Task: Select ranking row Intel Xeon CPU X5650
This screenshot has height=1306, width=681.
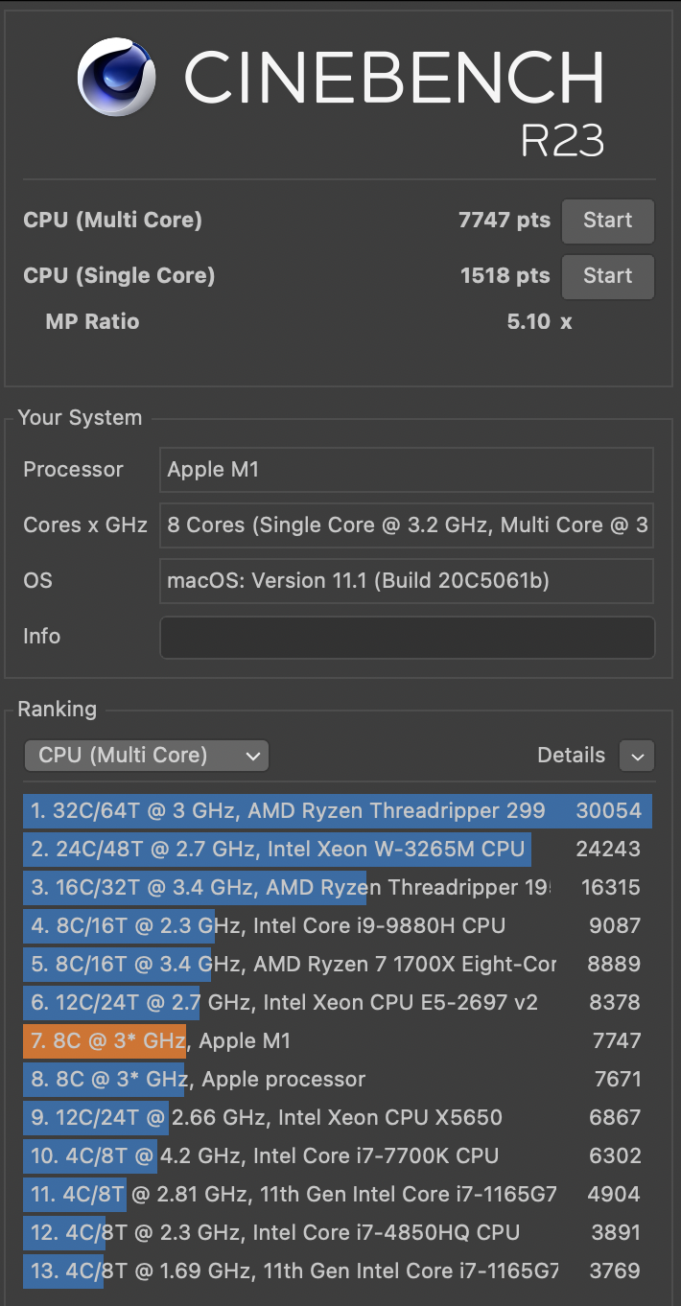Action: [338, 1118]
